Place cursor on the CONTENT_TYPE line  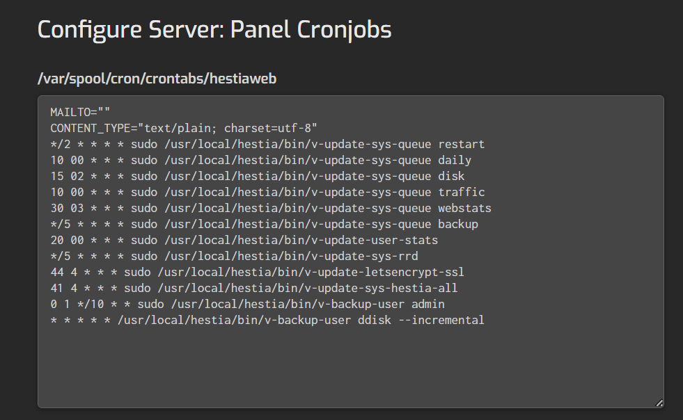[x=184, y=128]
